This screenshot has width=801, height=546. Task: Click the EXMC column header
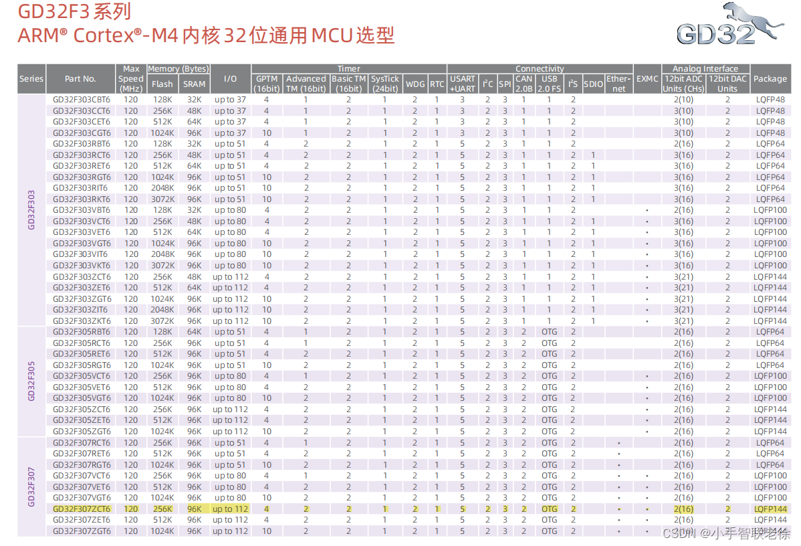click(x=647, y=79)
